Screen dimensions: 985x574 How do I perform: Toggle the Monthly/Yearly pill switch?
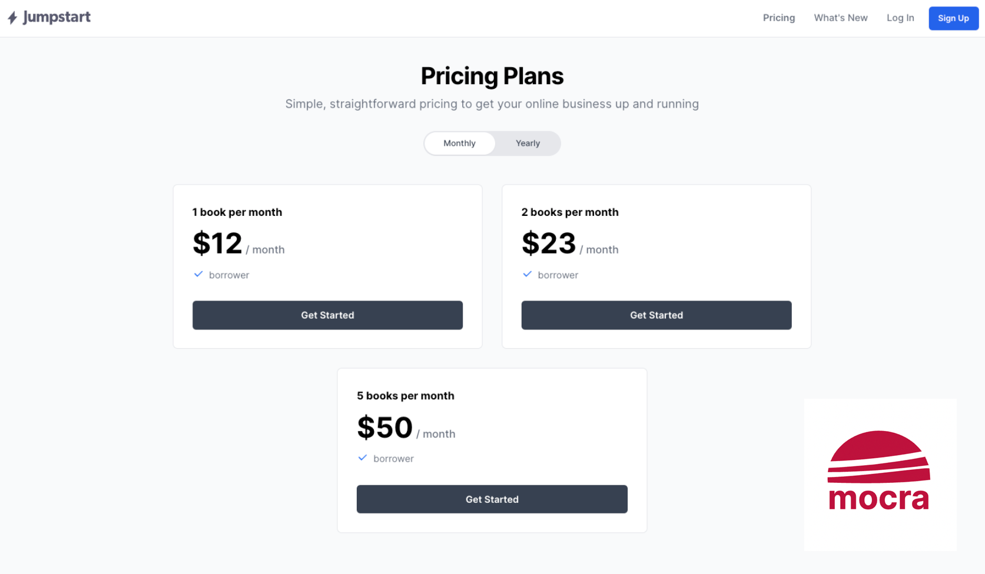(x=492, y=143)
